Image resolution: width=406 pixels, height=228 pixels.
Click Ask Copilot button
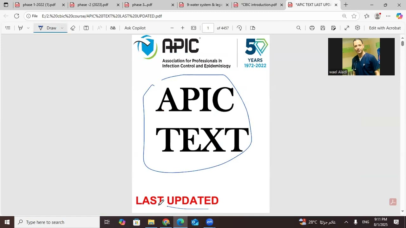click(x=135, y=28)
